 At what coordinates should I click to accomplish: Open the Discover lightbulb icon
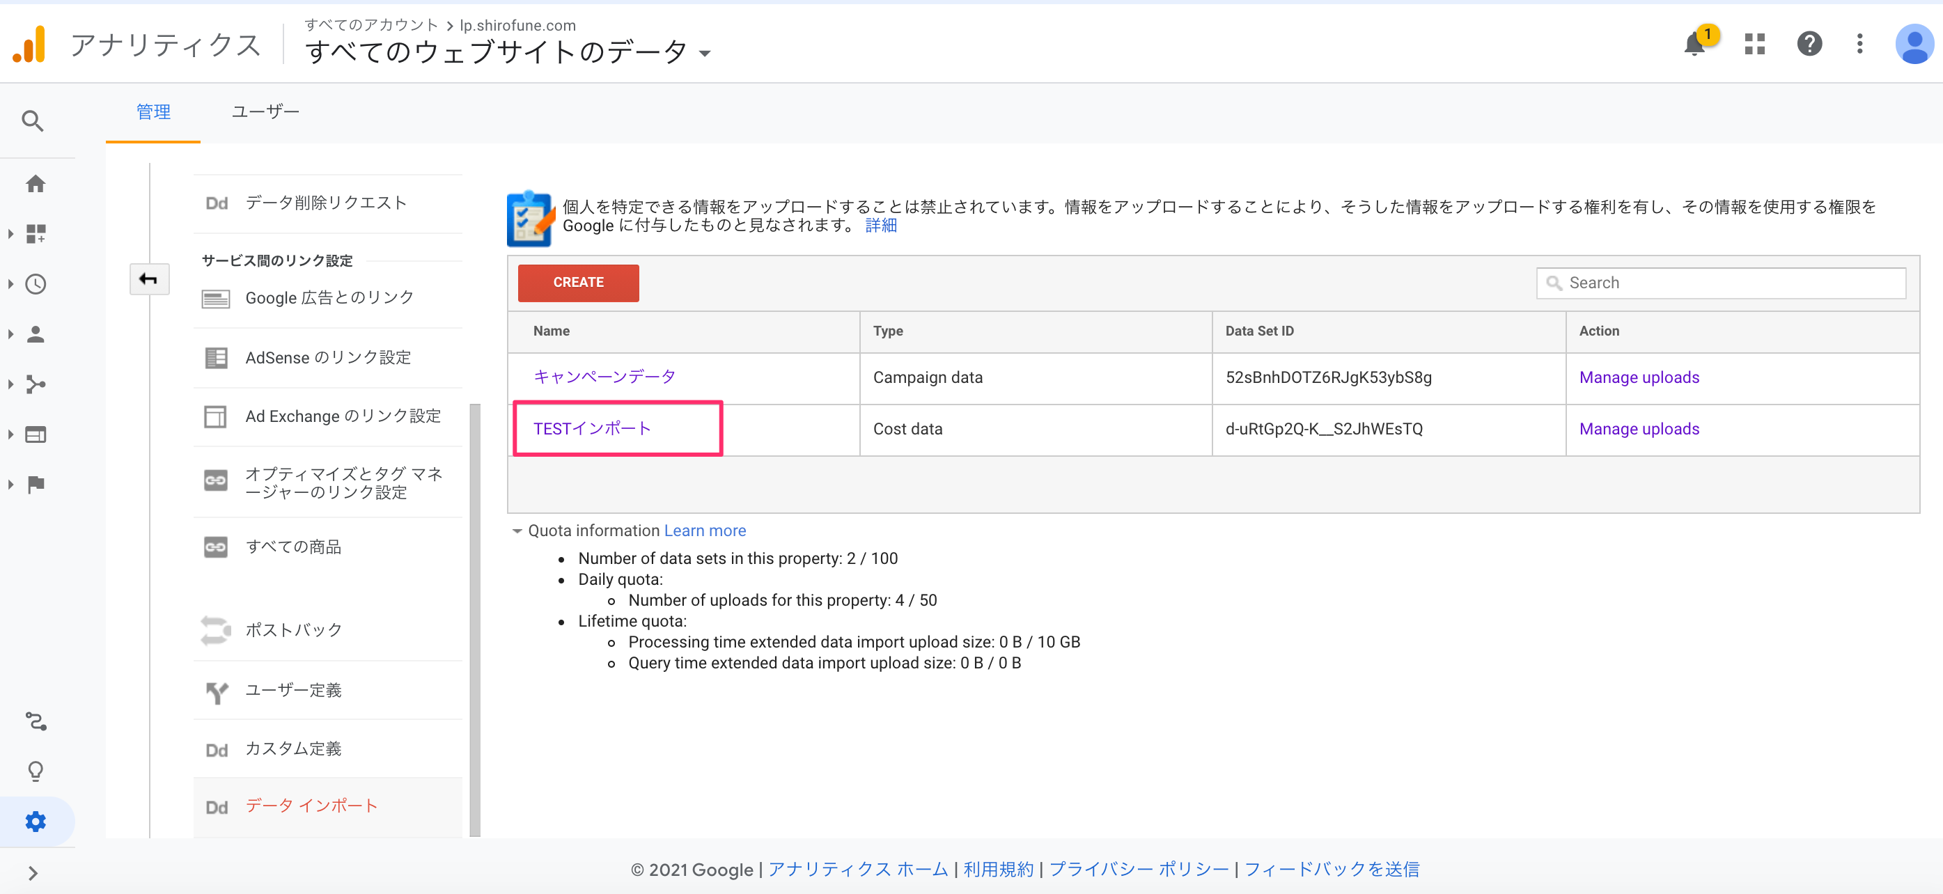36,770
